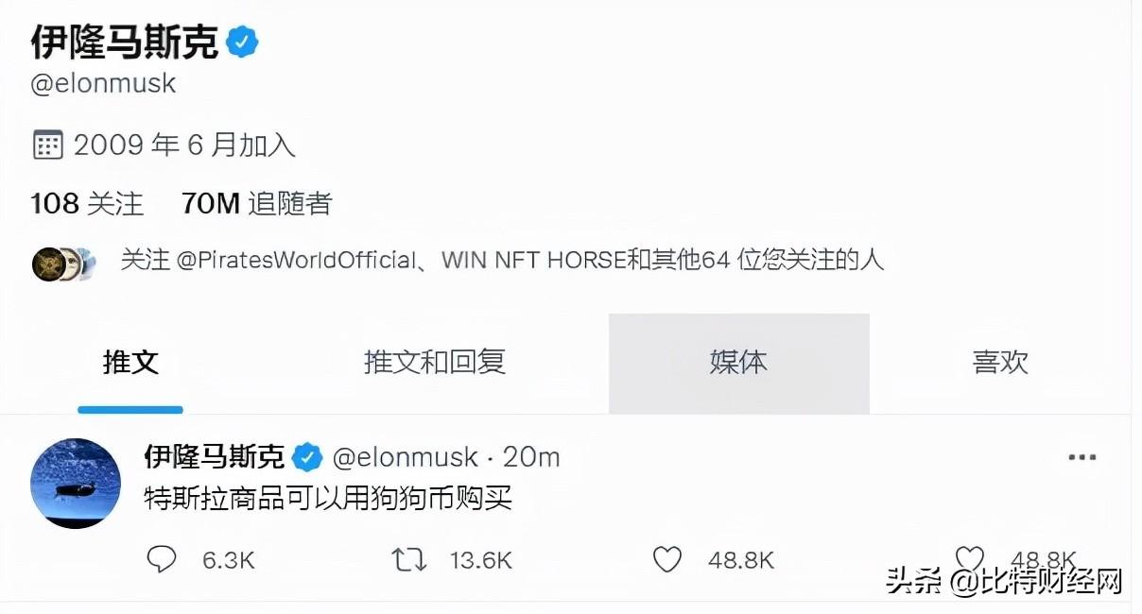Open the tweet text about 狗狗币
1142x614 pixels.
327,498
